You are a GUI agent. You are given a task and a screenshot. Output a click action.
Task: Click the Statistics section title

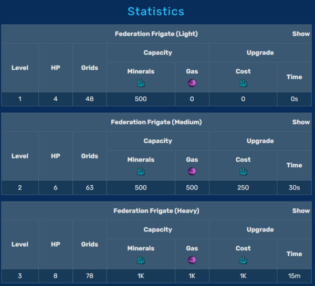click(x=156, y=11)
